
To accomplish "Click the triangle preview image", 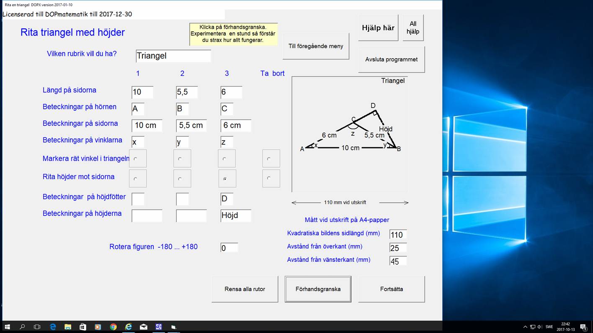I will tap(350, 134).
